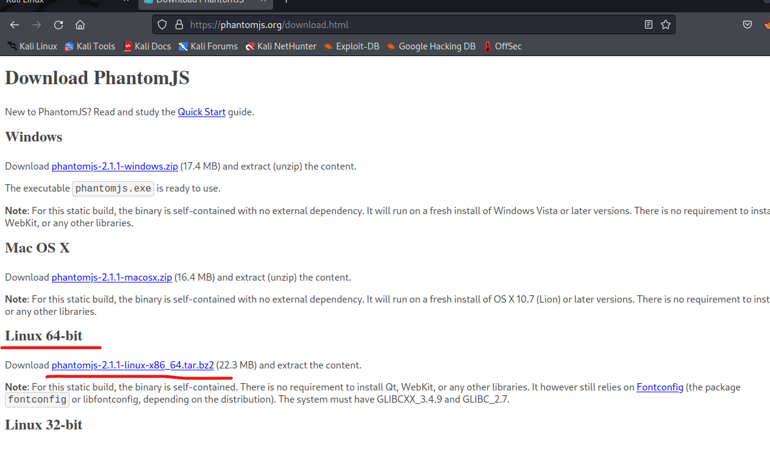Open the Fontconfig link
This screenshot has height=449, width=770.
[660, 387]
